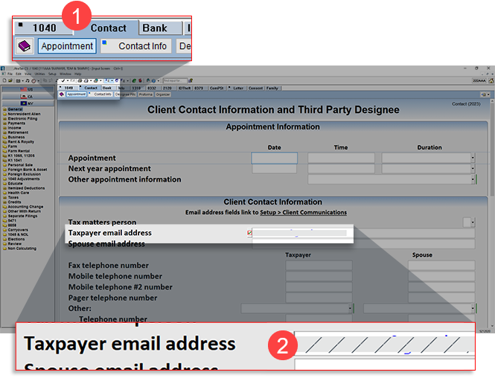Click the icon button above Contact (2023) label
Screen dimensions: 495x381
coord(485,95)
